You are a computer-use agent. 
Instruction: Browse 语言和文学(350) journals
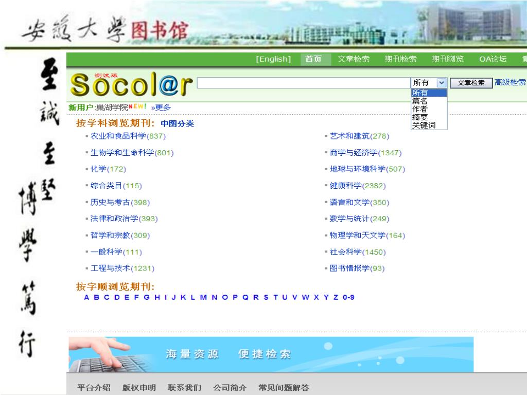[359, 203]
